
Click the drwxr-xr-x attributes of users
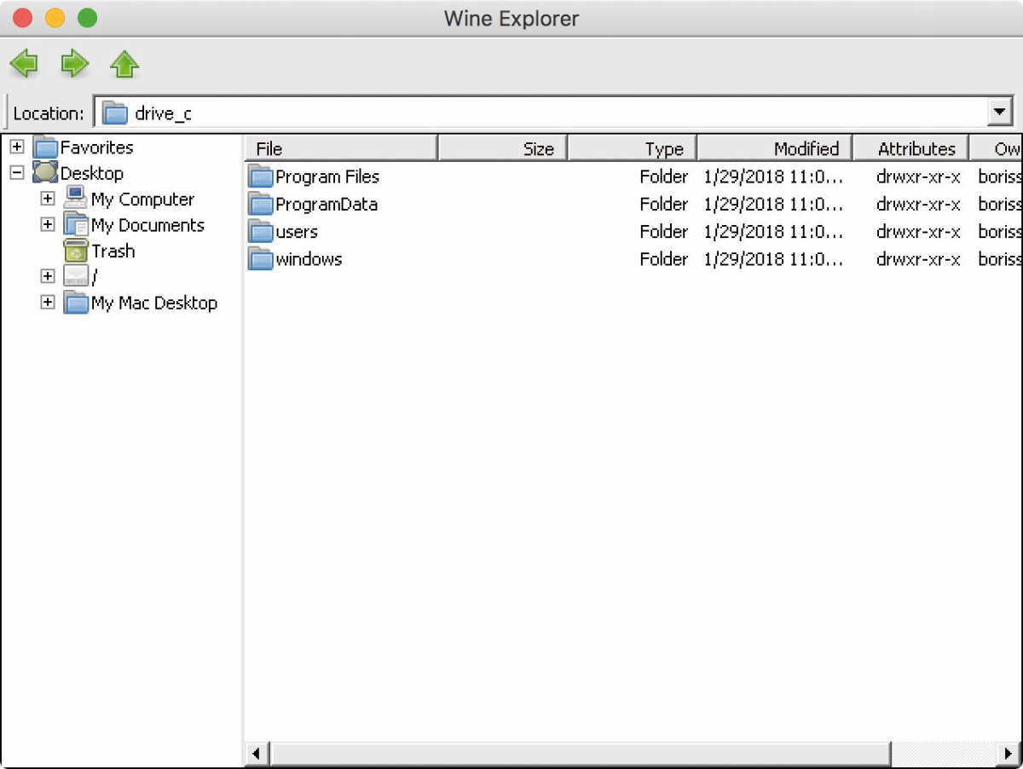pyautogui.click(x=918, y=232)
